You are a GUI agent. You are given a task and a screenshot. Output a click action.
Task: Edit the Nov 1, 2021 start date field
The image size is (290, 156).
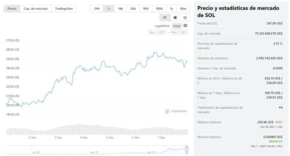157,32
